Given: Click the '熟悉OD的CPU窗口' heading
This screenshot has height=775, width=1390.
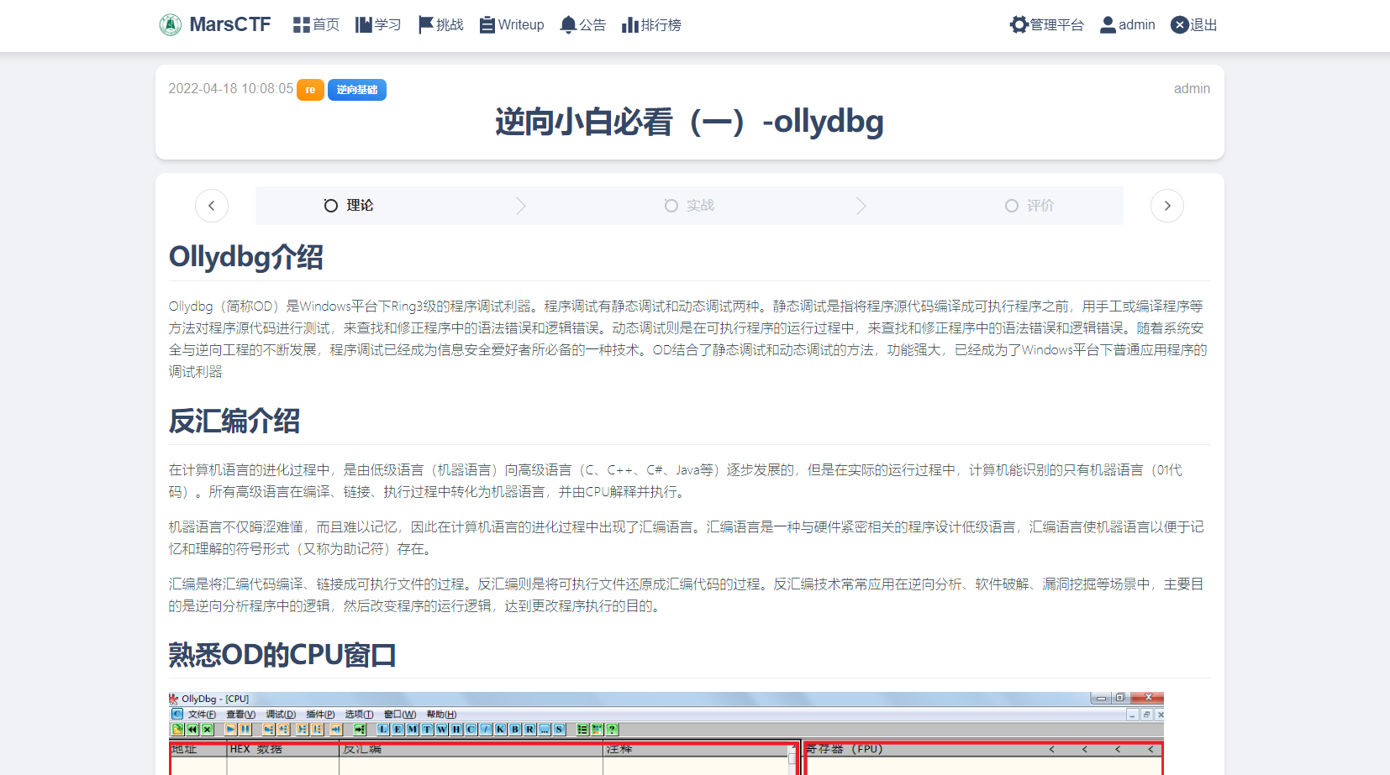Looking at the screenshot, I should pyautogui.click(x=282, y=655).
